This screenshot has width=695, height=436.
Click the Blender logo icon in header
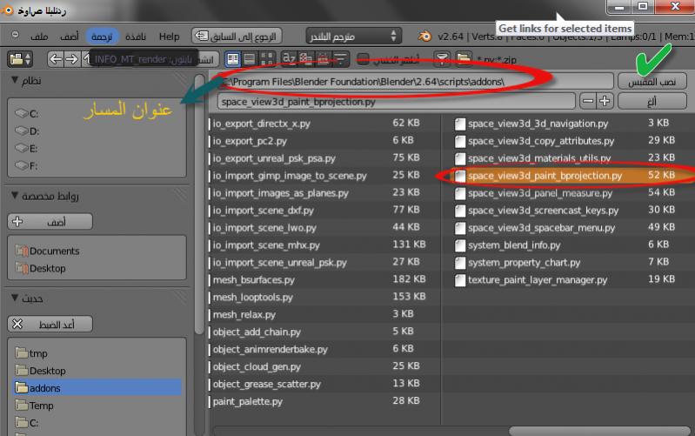click(x=424, y=36)
